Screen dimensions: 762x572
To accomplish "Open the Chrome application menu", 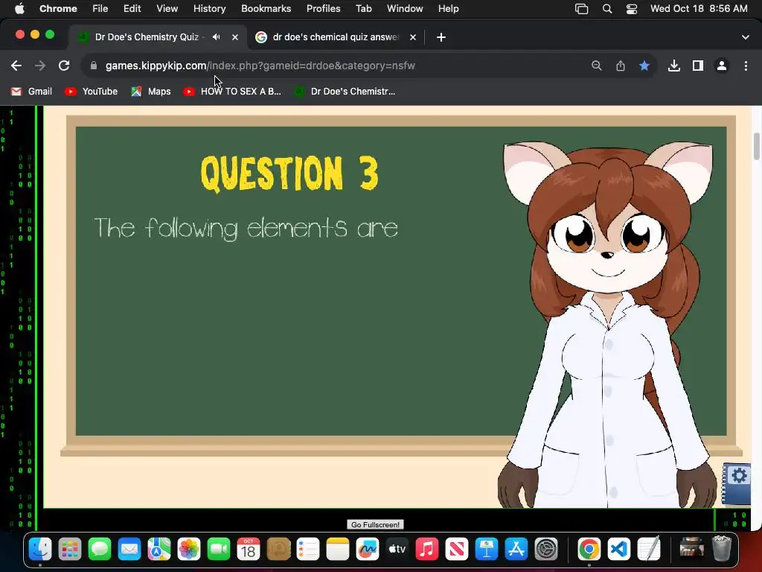I will (x=58, y=9).
